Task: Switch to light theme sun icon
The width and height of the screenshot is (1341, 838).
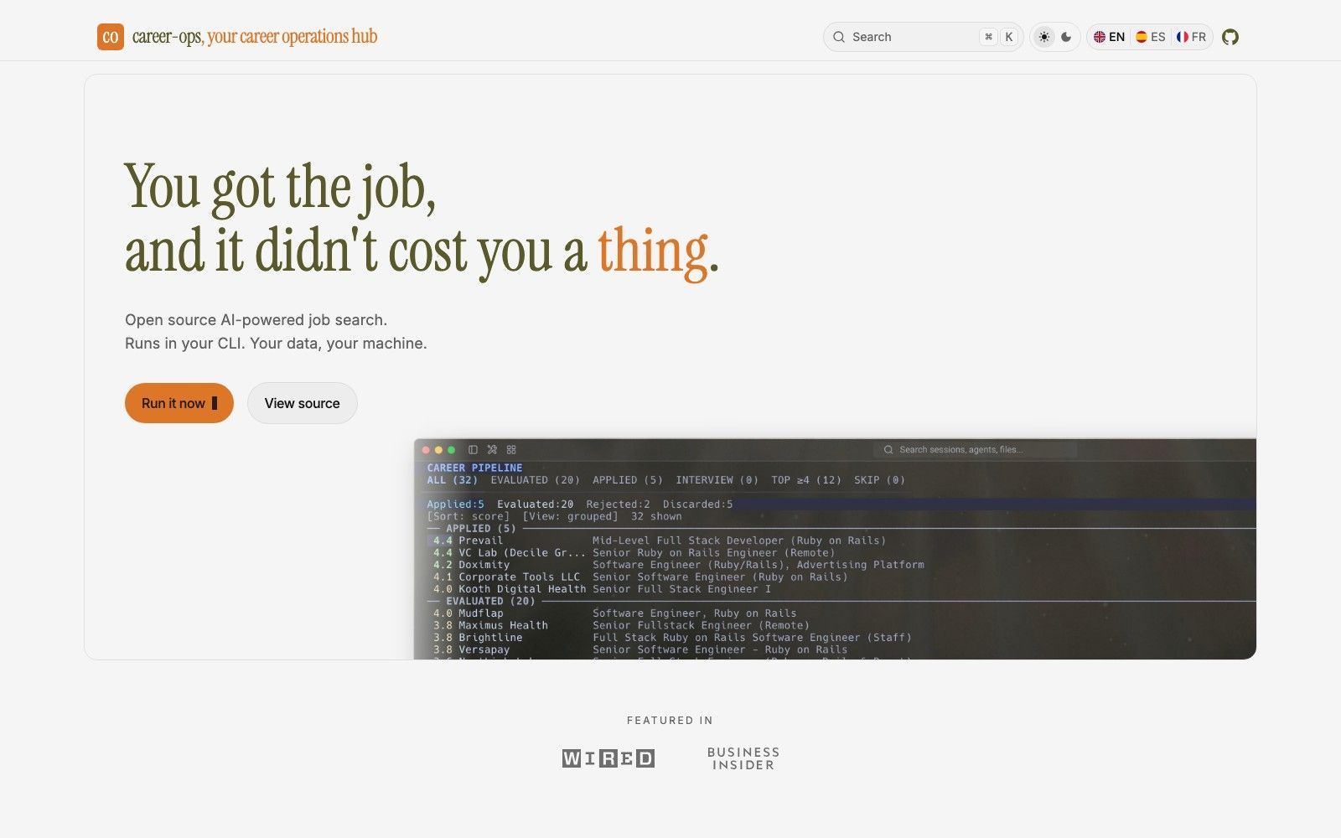Action: tap(1043, 37)
